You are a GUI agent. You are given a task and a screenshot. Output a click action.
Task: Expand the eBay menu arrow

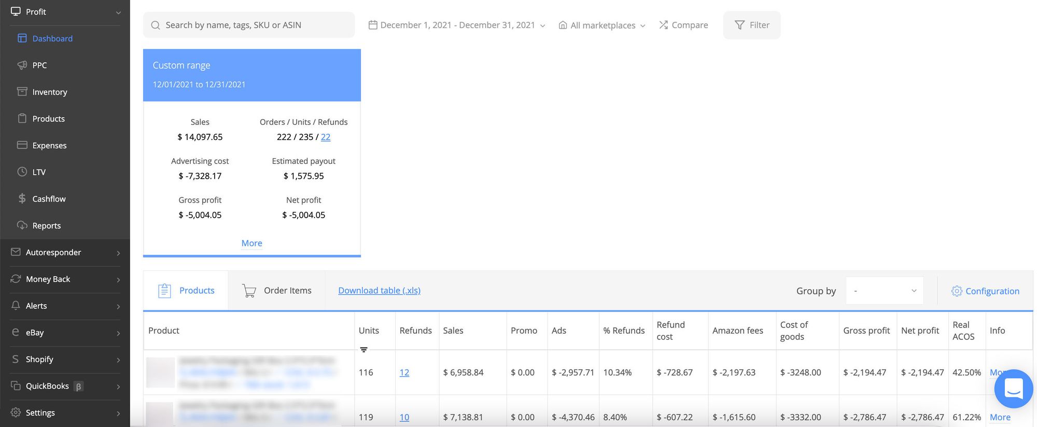[118, 333]
